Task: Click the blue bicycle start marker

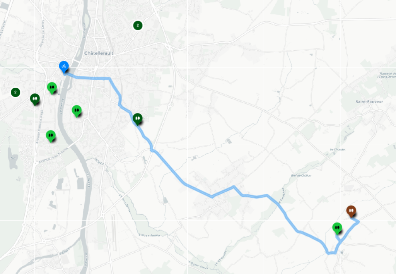Action: 64,67
